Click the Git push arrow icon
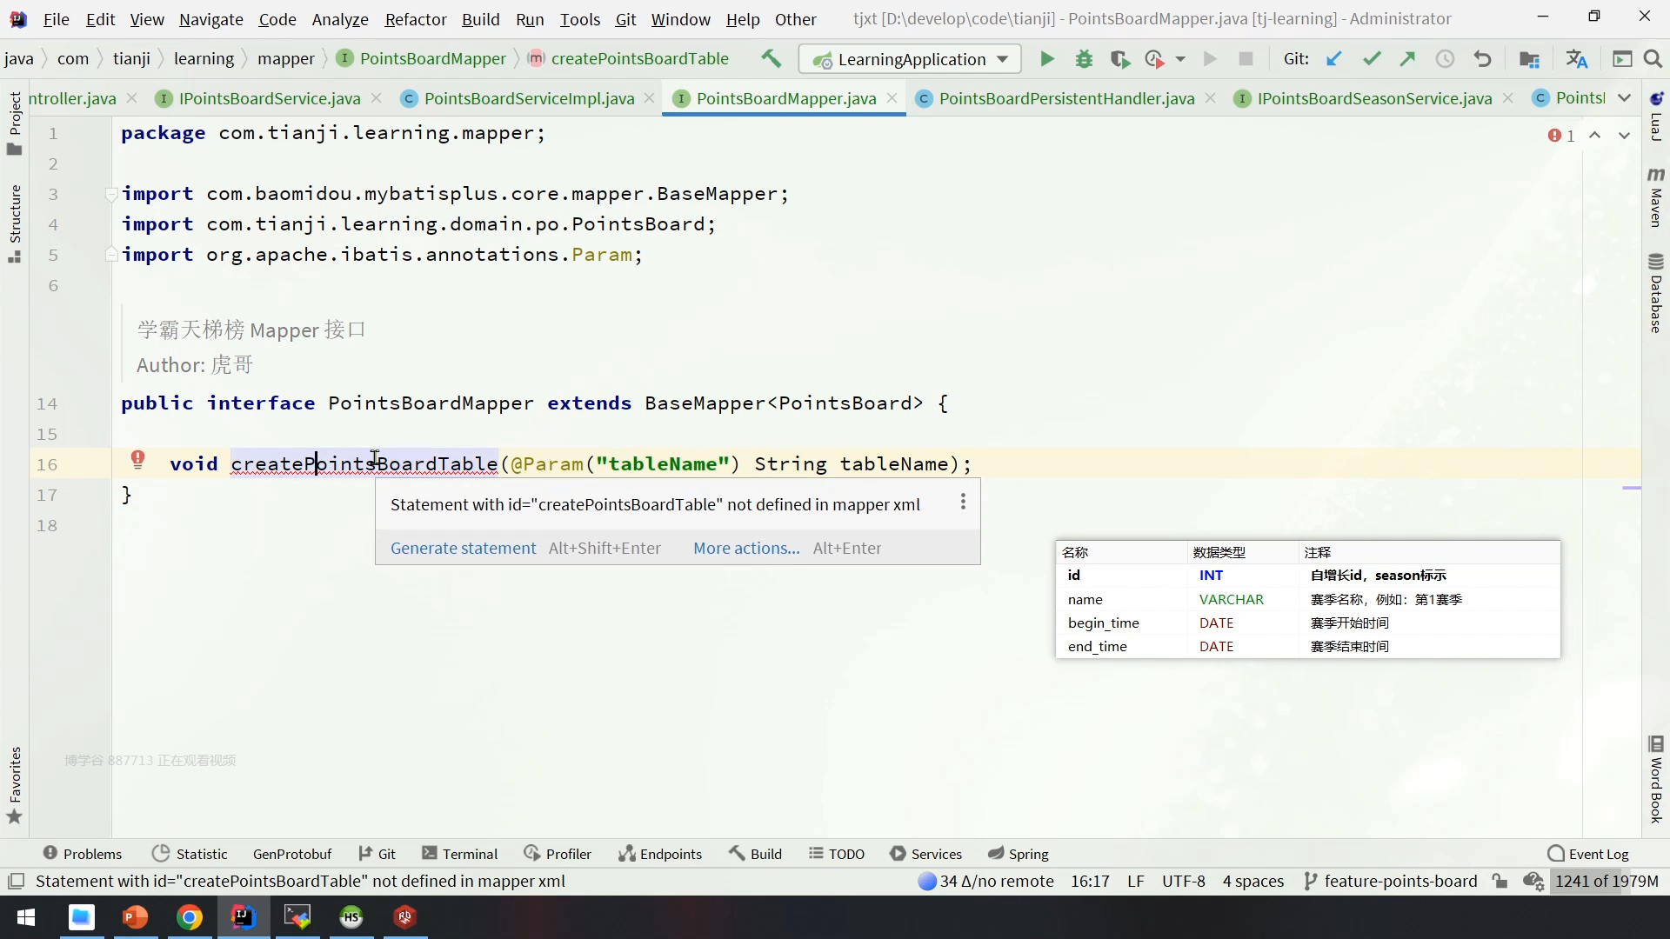The height and width of the screenshot is (939, 1670). (x=1407, y=59)
